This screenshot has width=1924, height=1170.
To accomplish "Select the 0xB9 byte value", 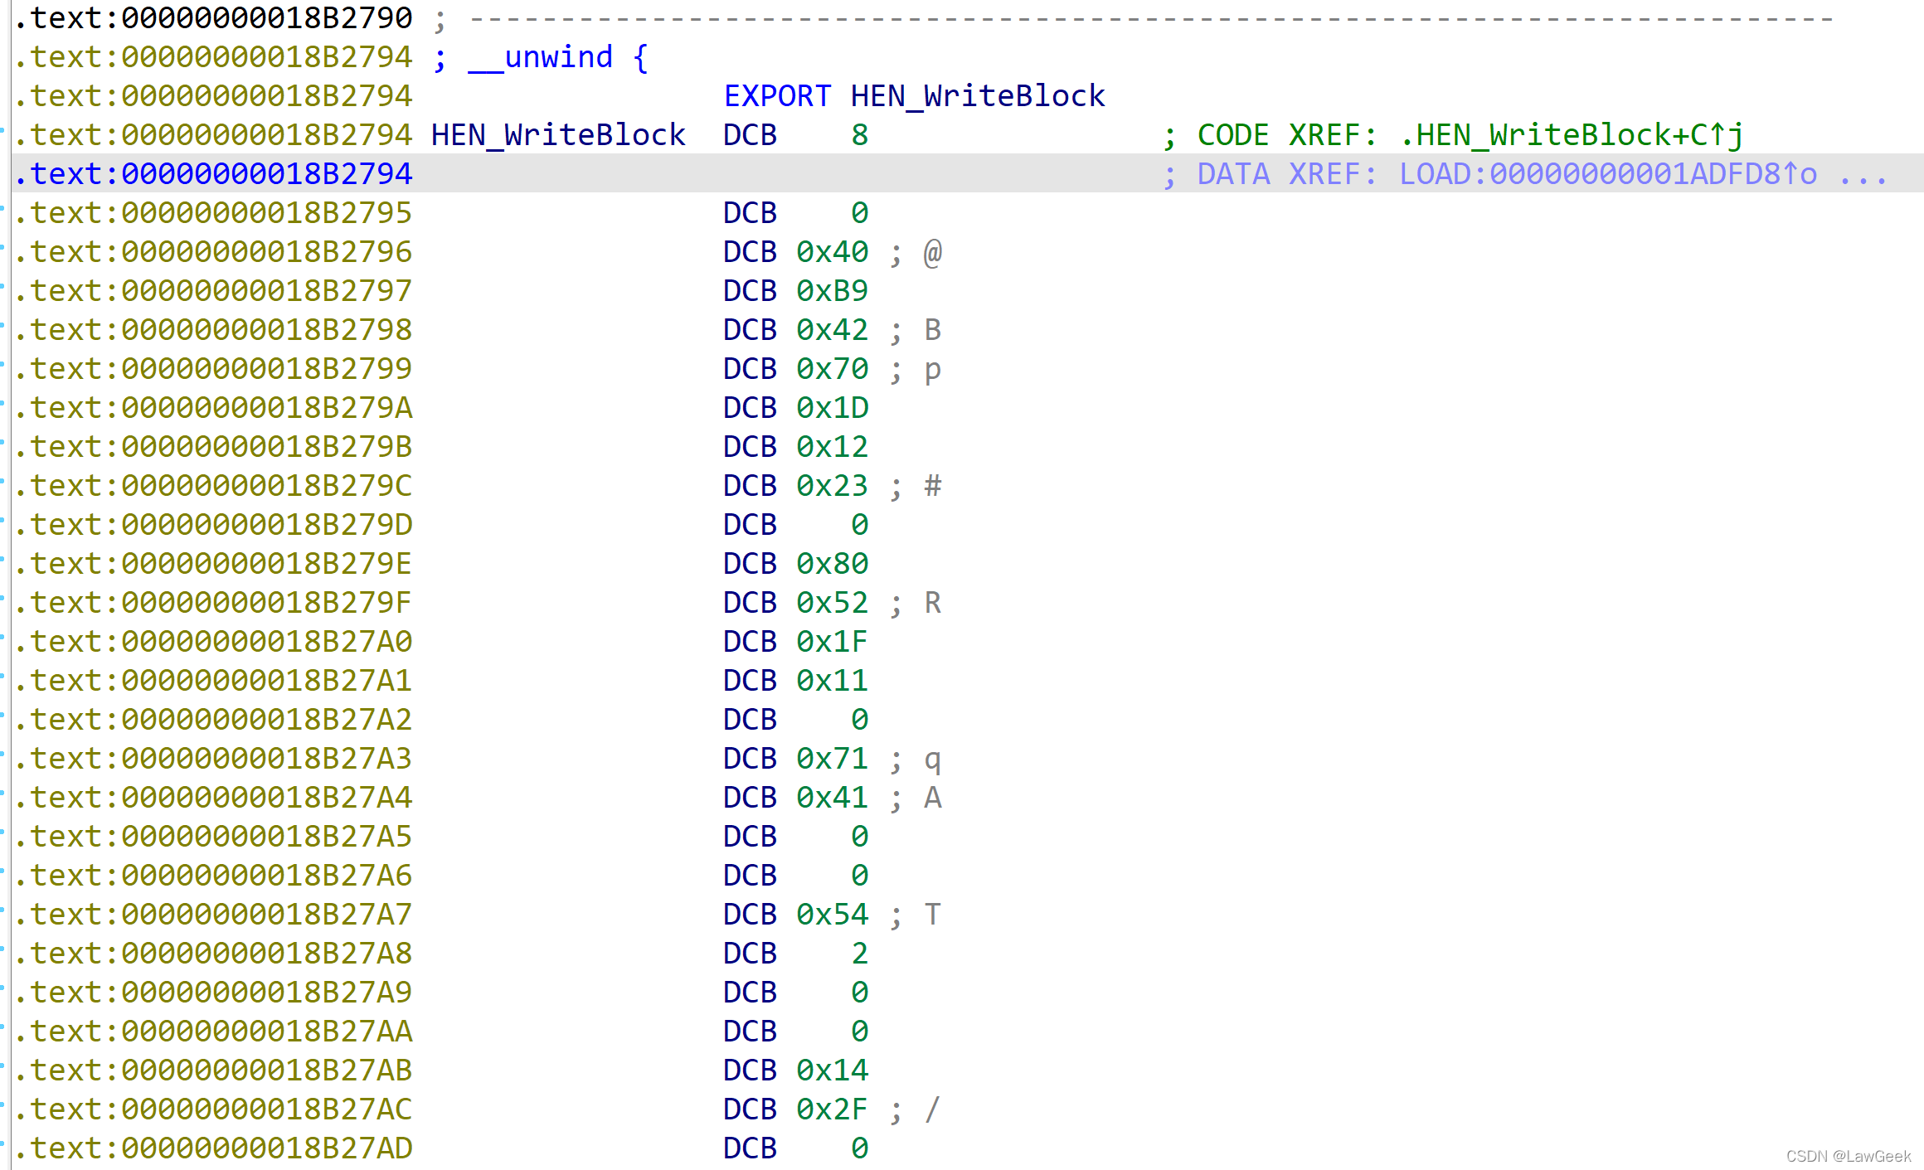I will click(x=832, y=291).
